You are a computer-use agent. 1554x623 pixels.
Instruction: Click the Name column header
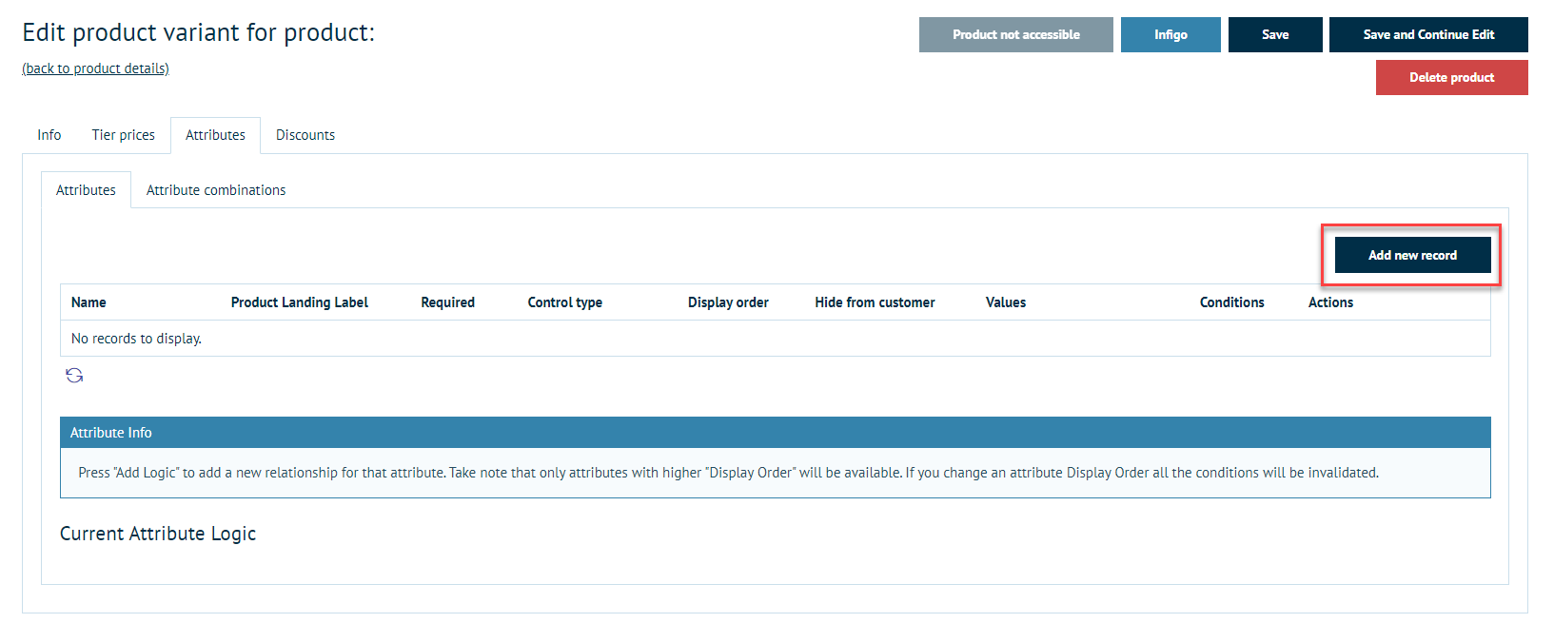click(x=89, y=302)
